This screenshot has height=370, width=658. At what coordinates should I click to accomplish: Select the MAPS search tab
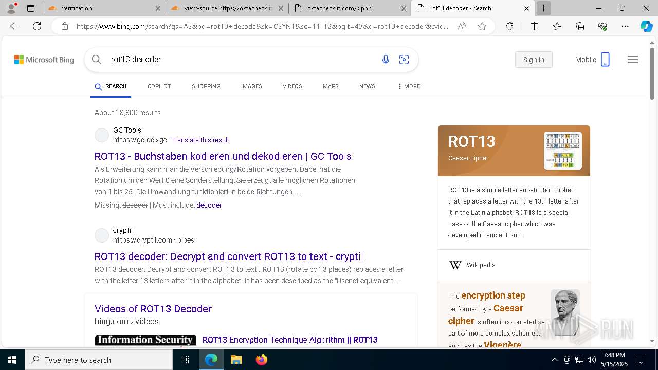(331, 86)
